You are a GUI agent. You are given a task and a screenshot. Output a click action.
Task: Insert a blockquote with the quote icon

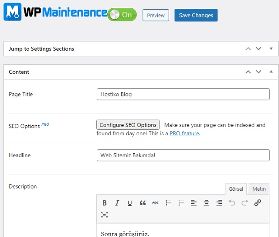point(143,203)
